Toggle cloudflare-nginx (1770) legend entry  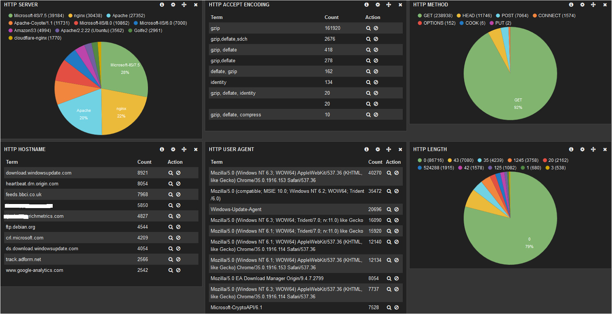(35, 38)
